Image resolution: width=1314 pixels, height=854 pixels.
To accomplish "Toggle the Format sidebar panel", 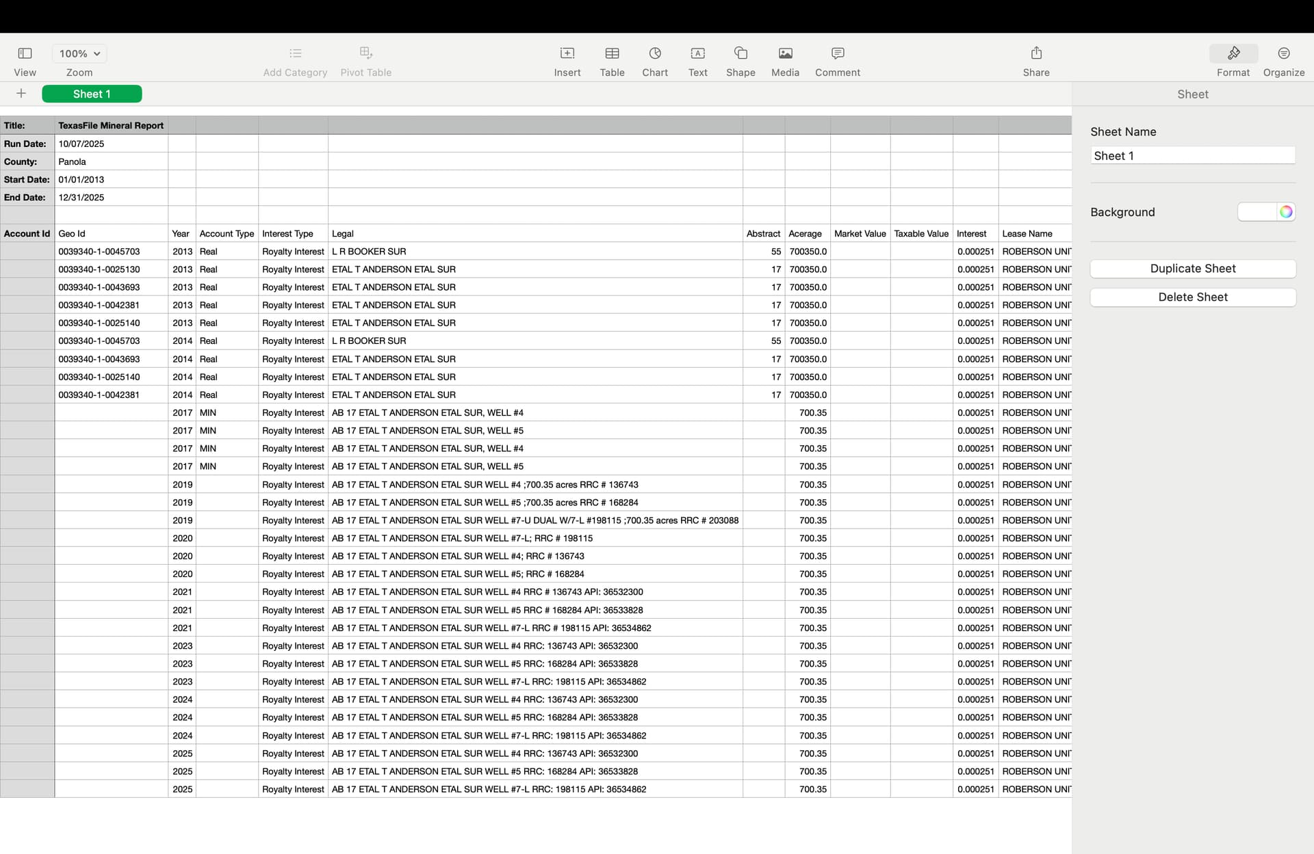I will coord(1233,53).
